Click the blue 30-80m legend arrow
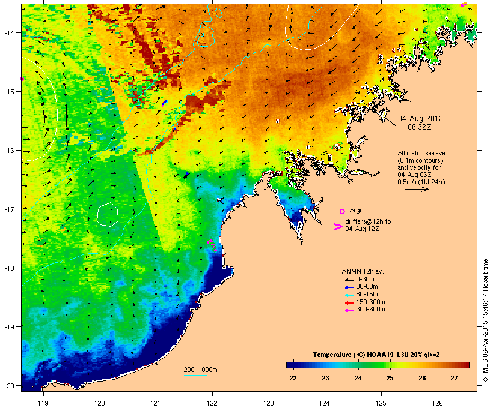The height and width of the screenshot is (408, 493). [x=349, y=287]
